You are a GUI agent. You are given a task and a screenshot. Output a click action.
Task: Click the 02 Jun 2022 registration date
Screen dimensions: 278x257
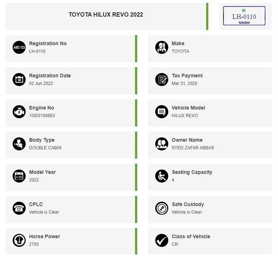[x=41, y=83]
